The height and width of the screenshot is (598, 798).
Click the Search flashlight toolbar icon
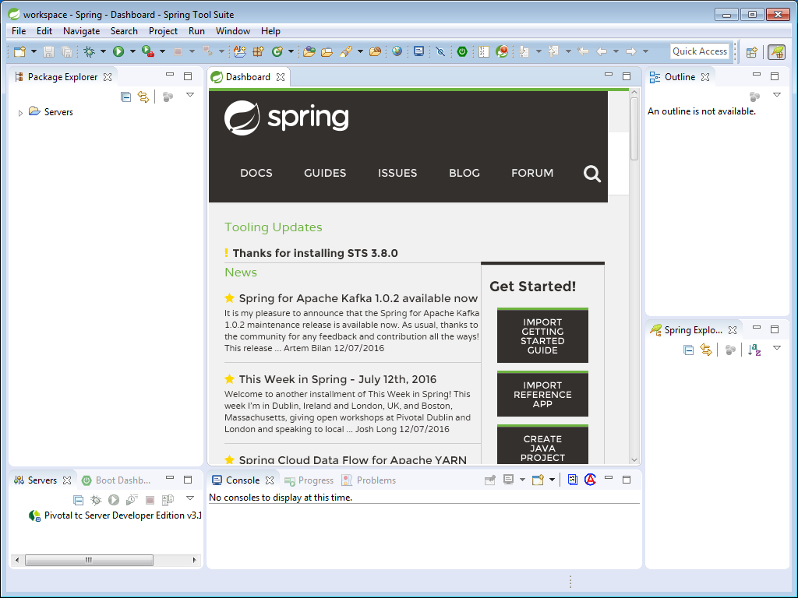coord(346,51)
